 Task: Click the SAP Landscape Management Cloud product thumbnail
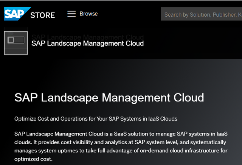click(16, 43)
